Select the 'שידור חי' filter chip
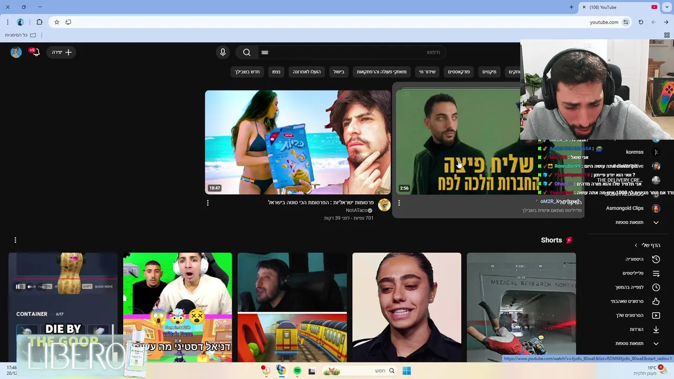The width and height of the screenshot is (674, 379). pyautogui.click(x=428, y=72)
